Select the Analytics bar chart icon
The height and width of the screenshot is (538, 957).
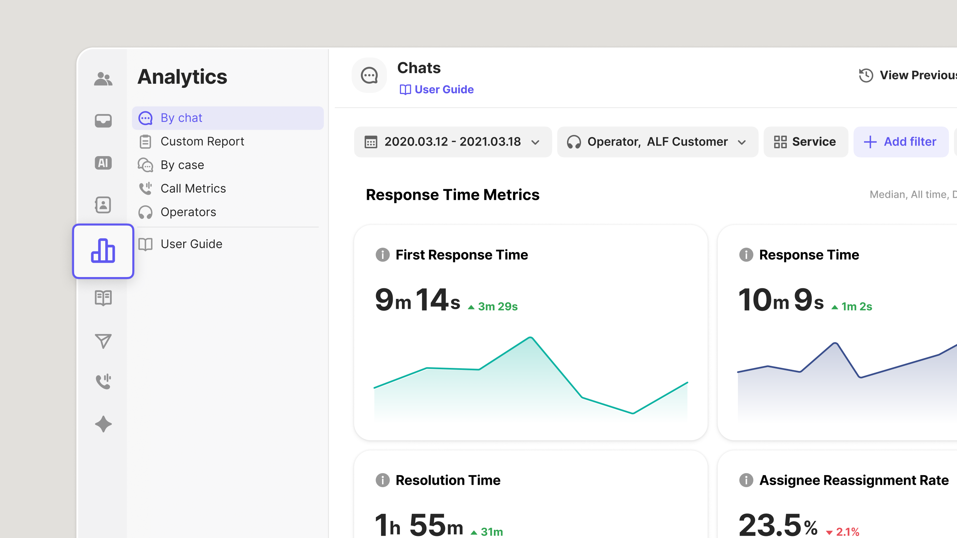[103, 251]
